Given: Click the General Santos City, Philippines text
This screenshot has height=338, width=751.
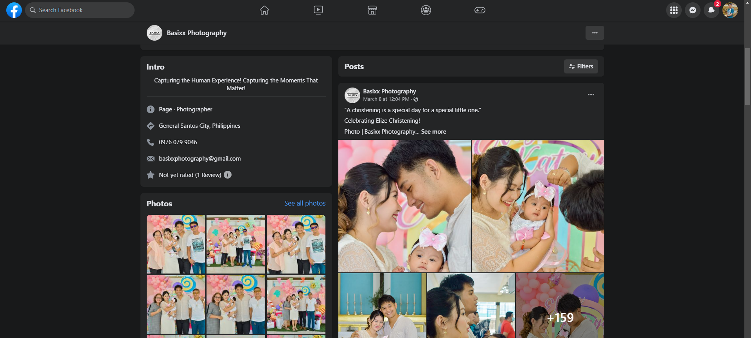Looking at the screenshot, I should tap(199, 126).
